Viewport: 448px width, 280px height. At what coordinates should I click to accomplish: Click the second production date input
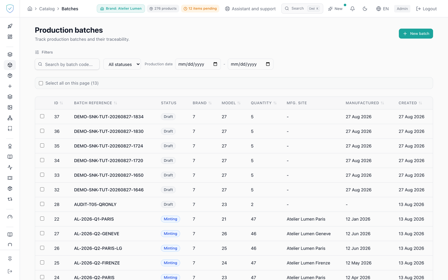[x=250, y=64]
